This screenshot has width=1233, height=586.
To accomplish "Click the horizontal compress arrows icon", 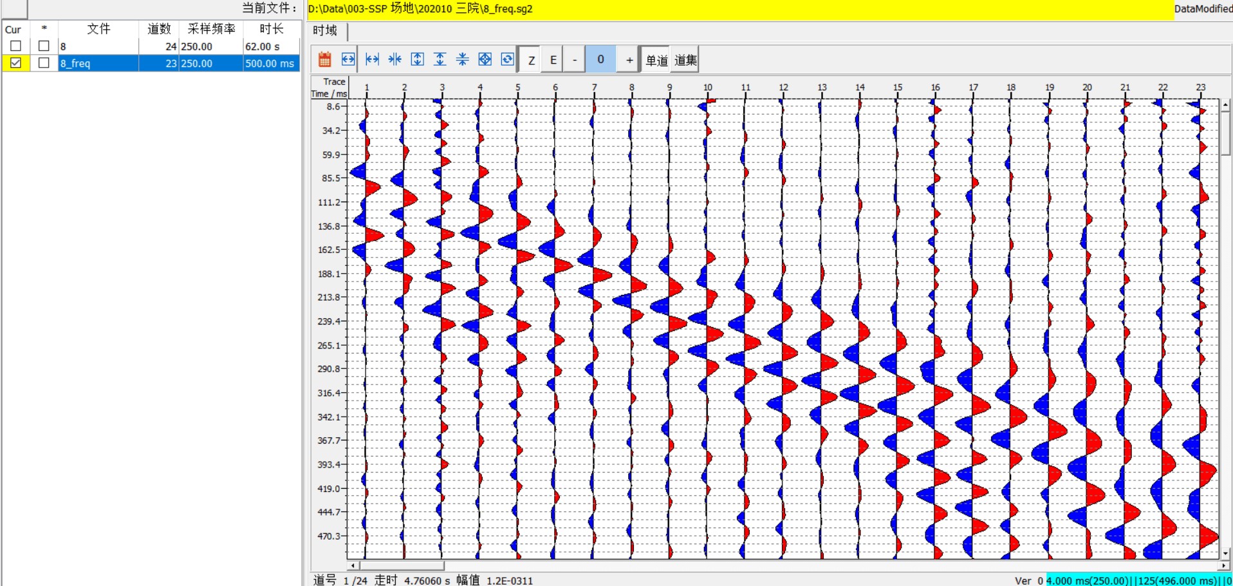I will [395, 60].
